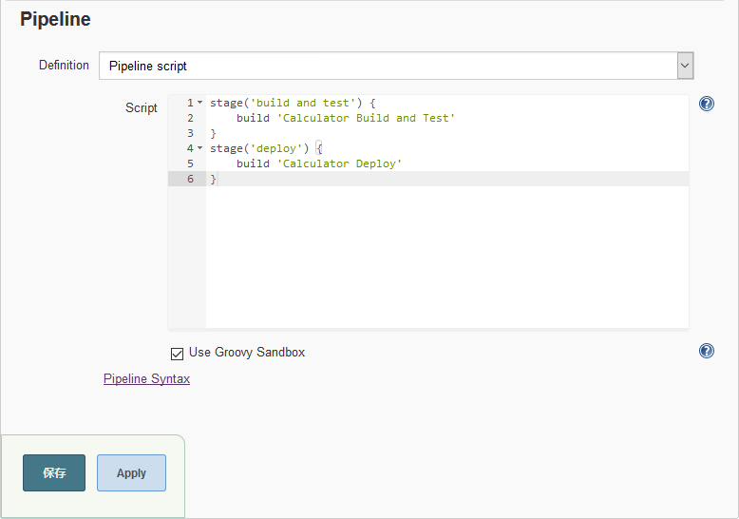Collapse the 'build and test' stage fold arrow
739x519 pixels.
[199, 103]
